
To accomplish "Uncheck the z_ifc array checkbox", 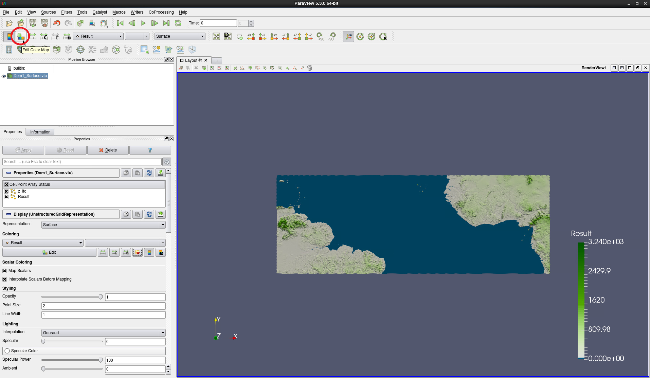I will [x=6, y=191].
